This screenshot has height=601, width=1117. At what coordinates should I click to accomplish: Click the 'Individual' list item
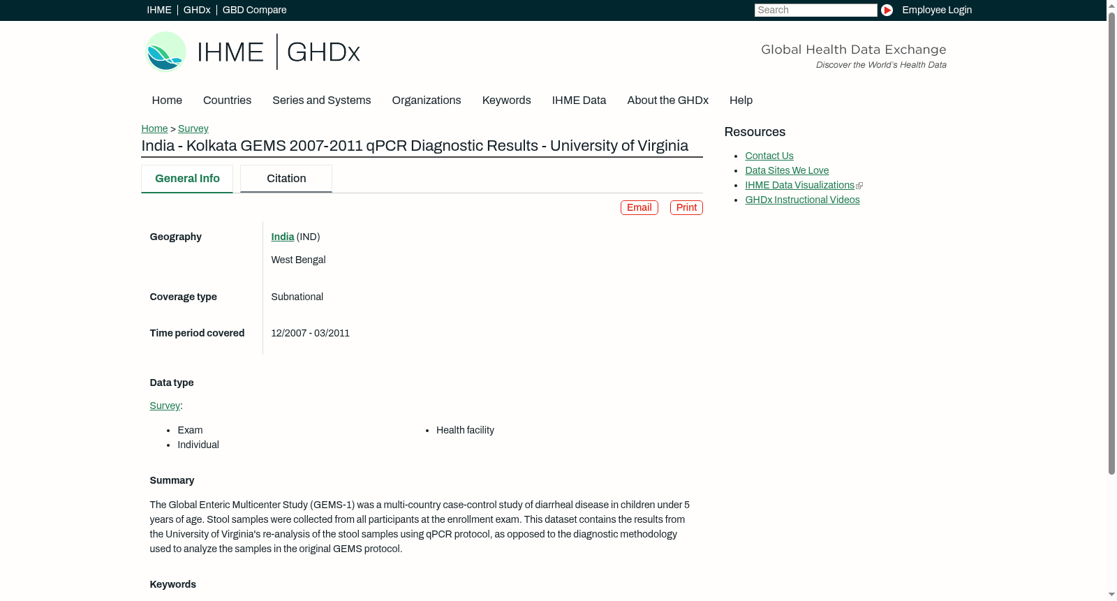[198, 445]
